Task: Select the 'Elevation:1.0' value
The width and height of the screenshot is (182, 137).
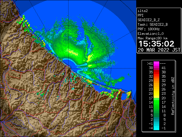Action: pos(151,34)
